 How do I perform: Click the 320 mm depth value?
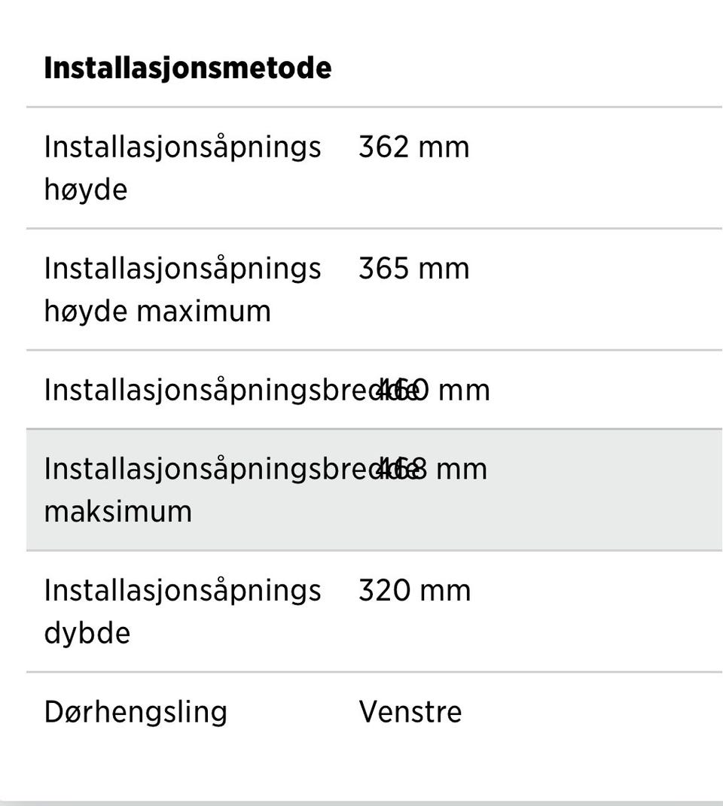pos(414,590)
